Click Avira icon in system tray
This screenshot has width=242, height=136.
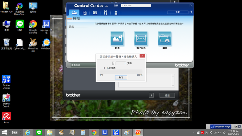coord(202,133)
